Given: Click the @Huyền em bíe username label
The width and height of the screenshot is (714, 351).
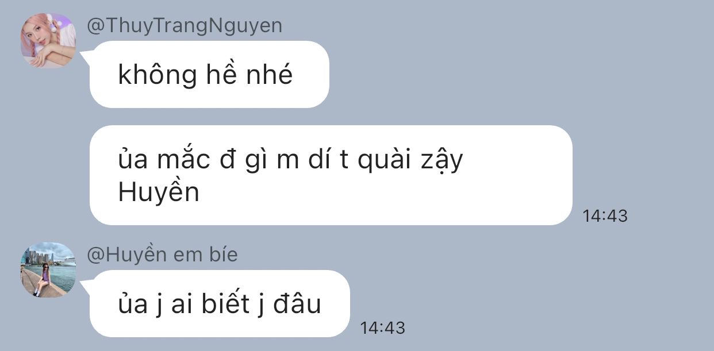Looking at the screenshot, I should click(x=162, y=254).
